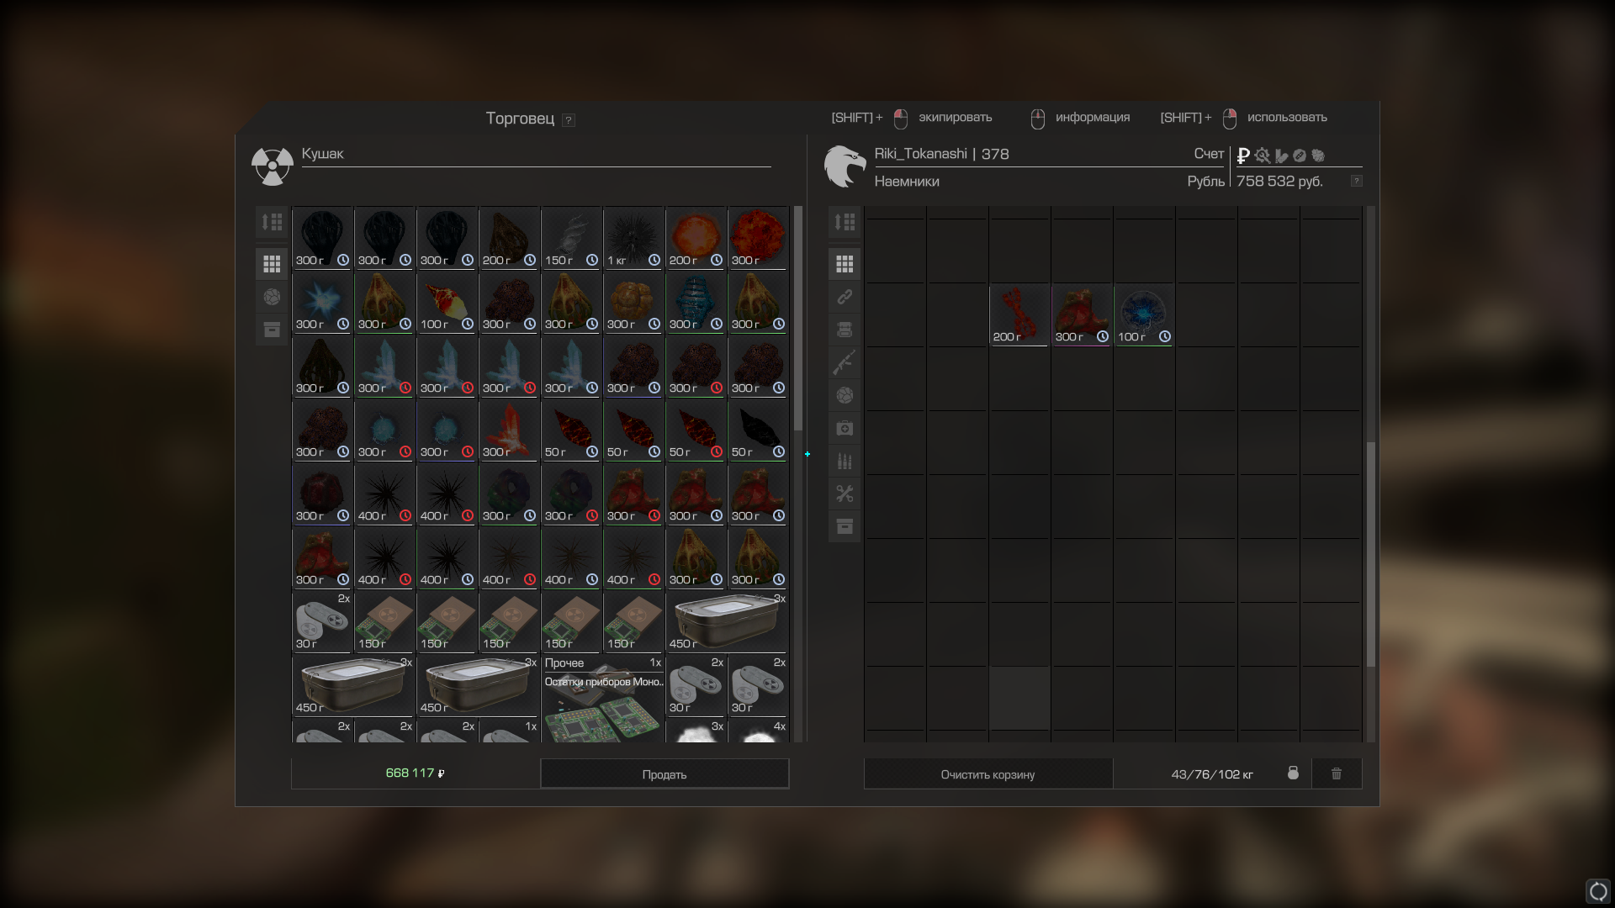Show all items in player inventory grid
1615x908 pixels.
click(x=845, y=264)
